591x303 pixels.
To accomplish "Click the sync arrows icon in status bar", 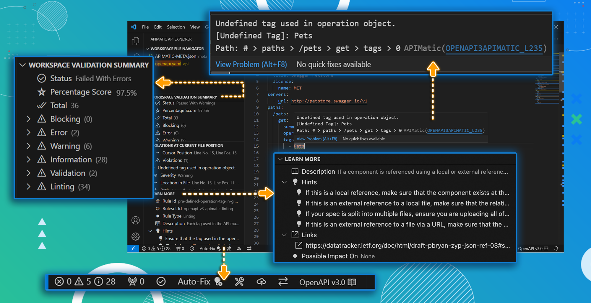I will click(x=283, y=282).
